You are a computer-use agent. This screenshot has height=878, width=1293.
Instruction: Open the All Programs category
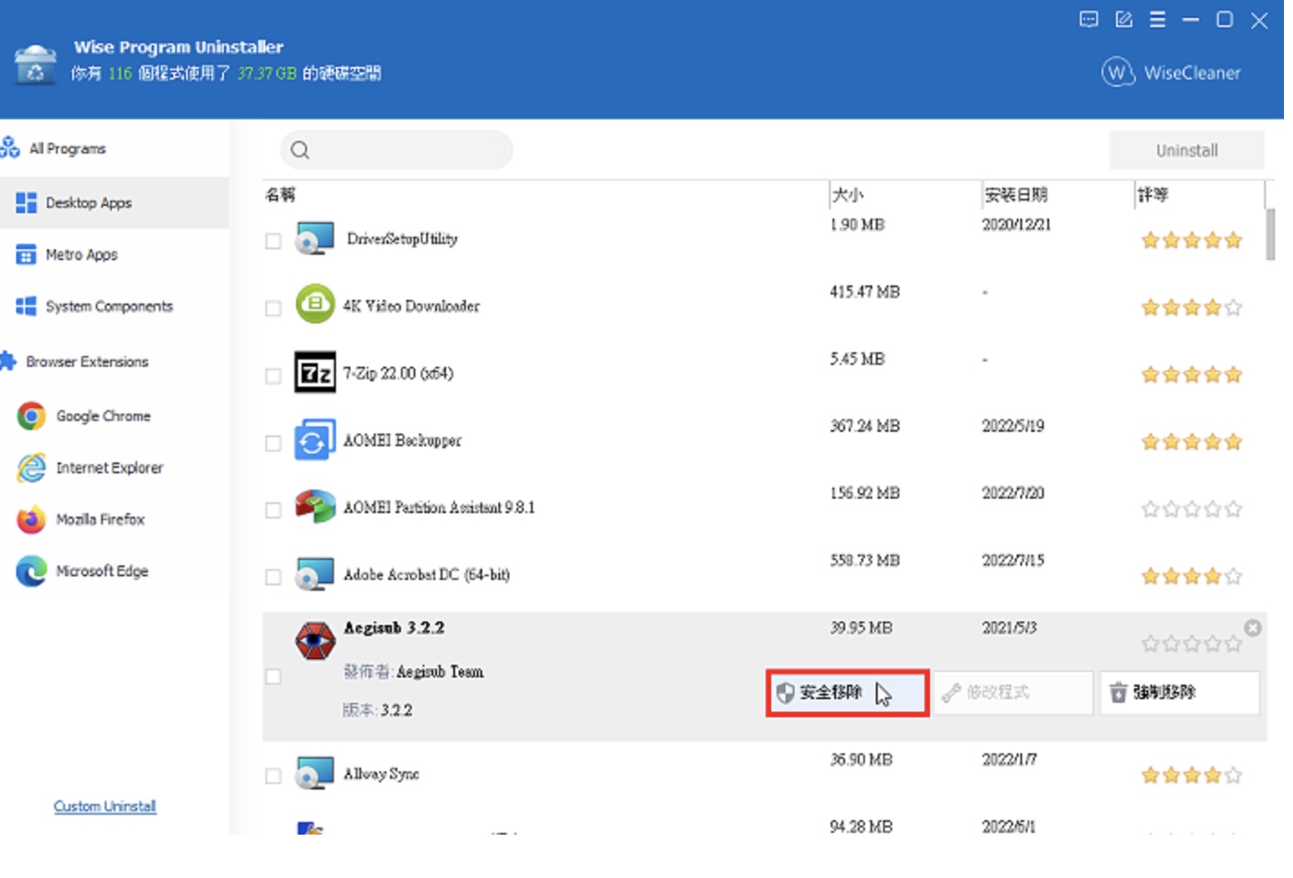tap(67, 148)
